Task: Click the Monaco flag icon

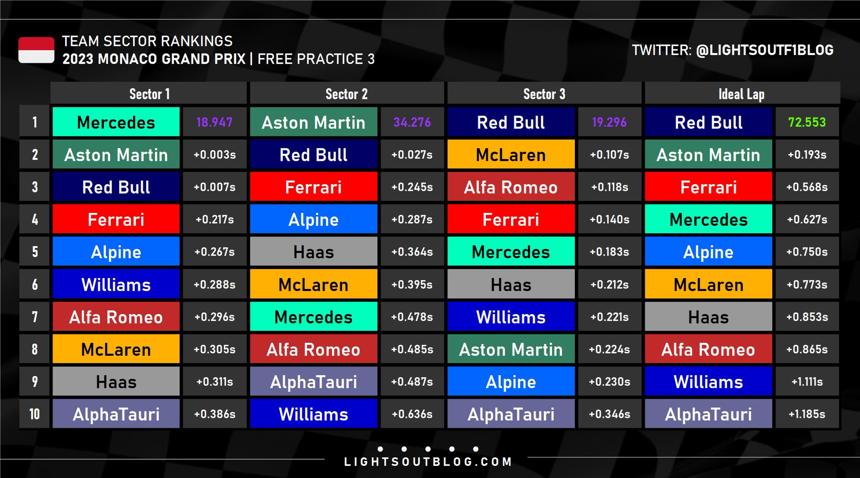Action: click(x=36, y=50)
